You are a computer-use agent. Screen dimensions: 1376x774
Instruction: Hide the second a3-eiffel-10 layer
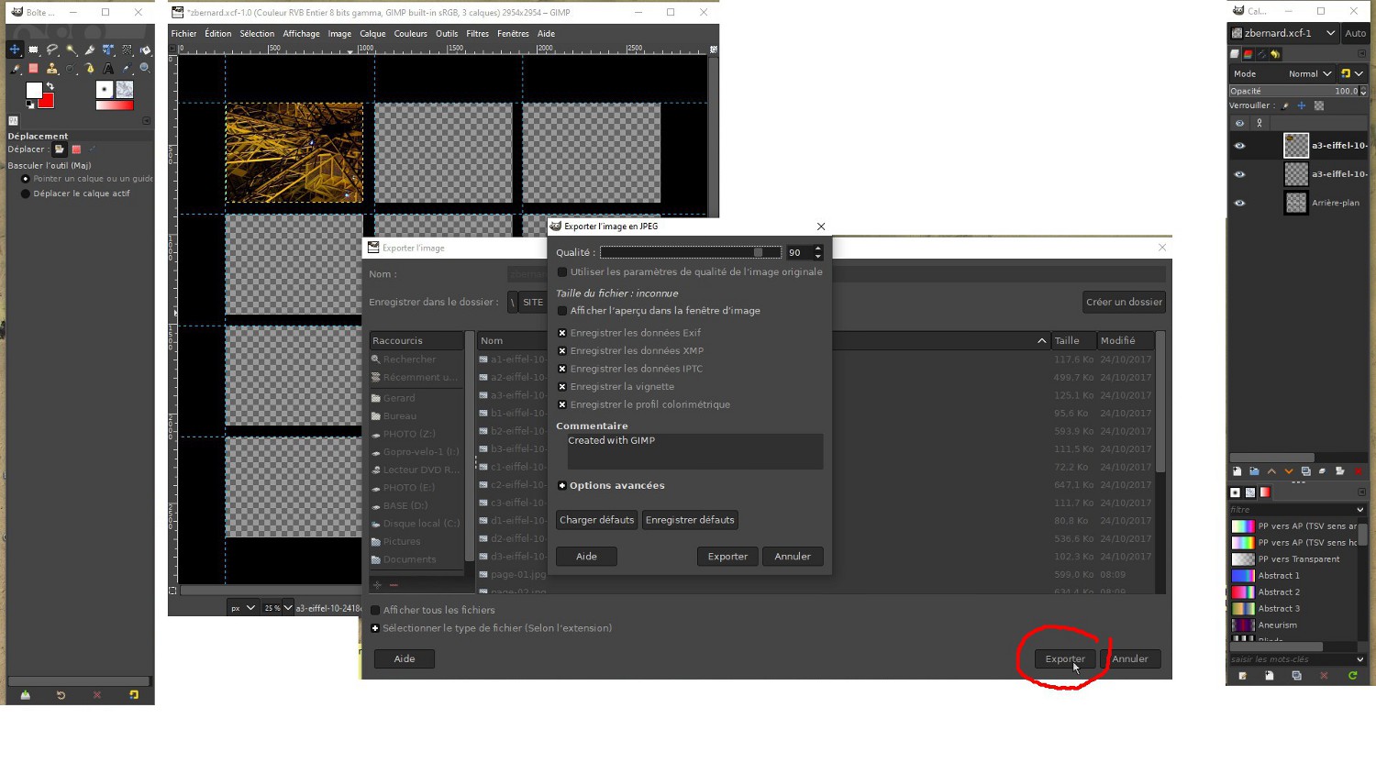(x=1239, y=174)
